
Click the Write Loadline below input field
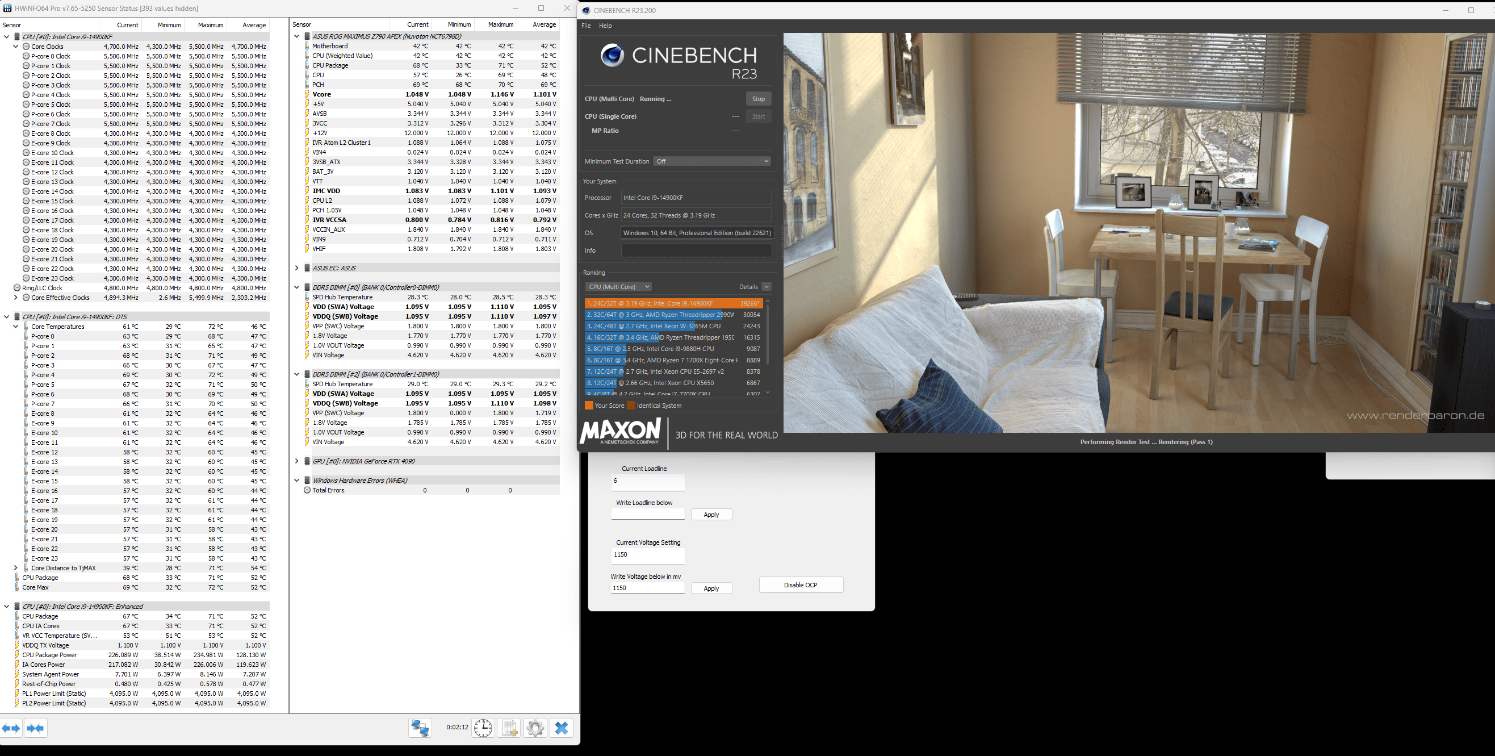tap(648, 514)
